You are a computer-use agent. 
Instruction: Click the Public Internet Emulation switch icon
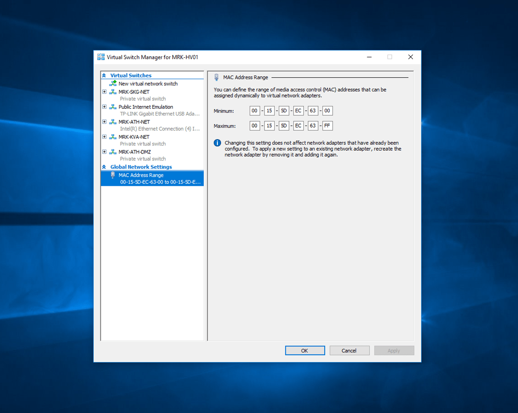pos(112,108)
